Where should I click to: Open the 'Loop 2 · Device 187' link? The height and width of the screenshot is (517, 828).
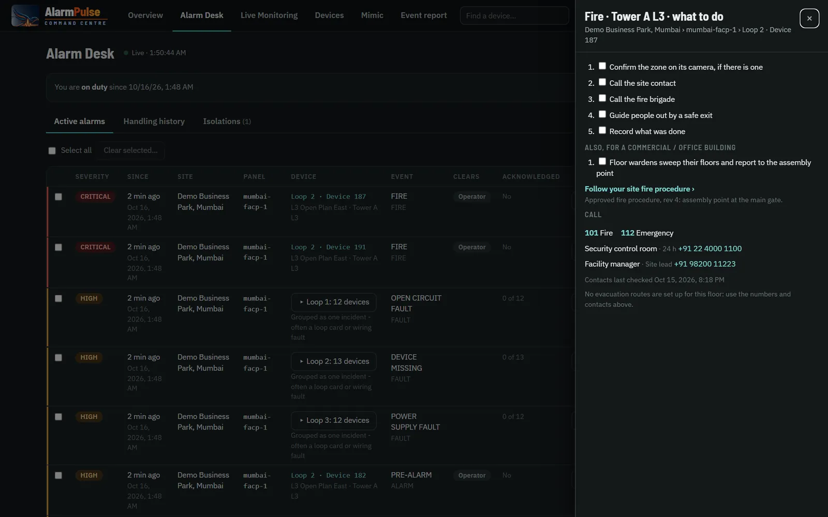pyautogui.click(x=329, y=196)
